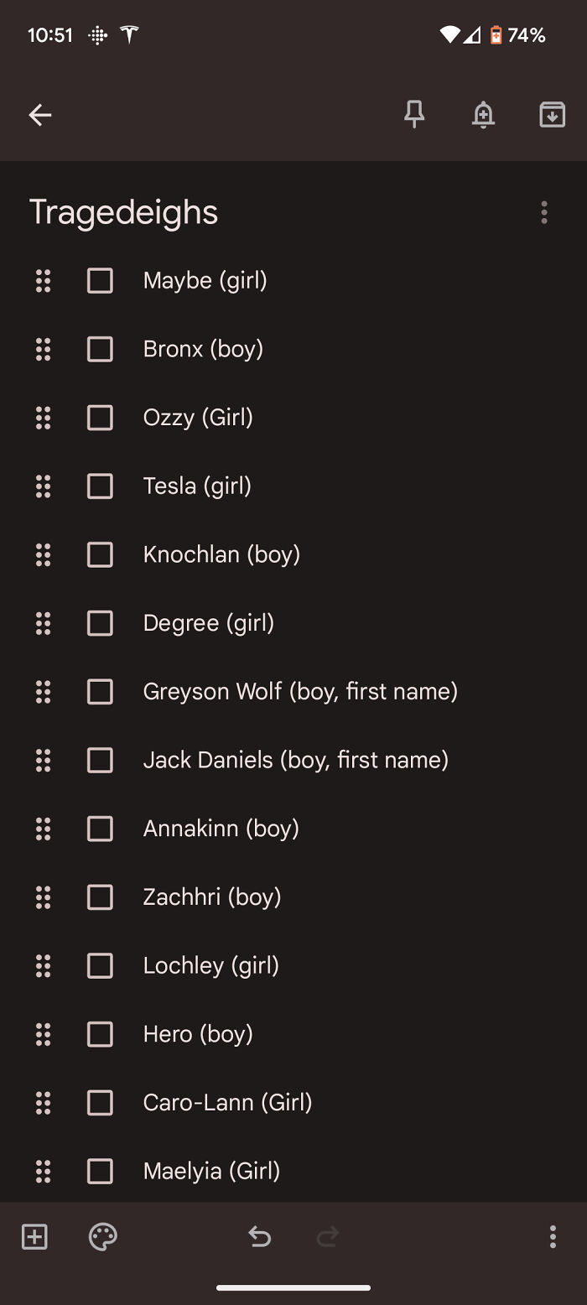Pin this note with the pin icon

point(414,115)
